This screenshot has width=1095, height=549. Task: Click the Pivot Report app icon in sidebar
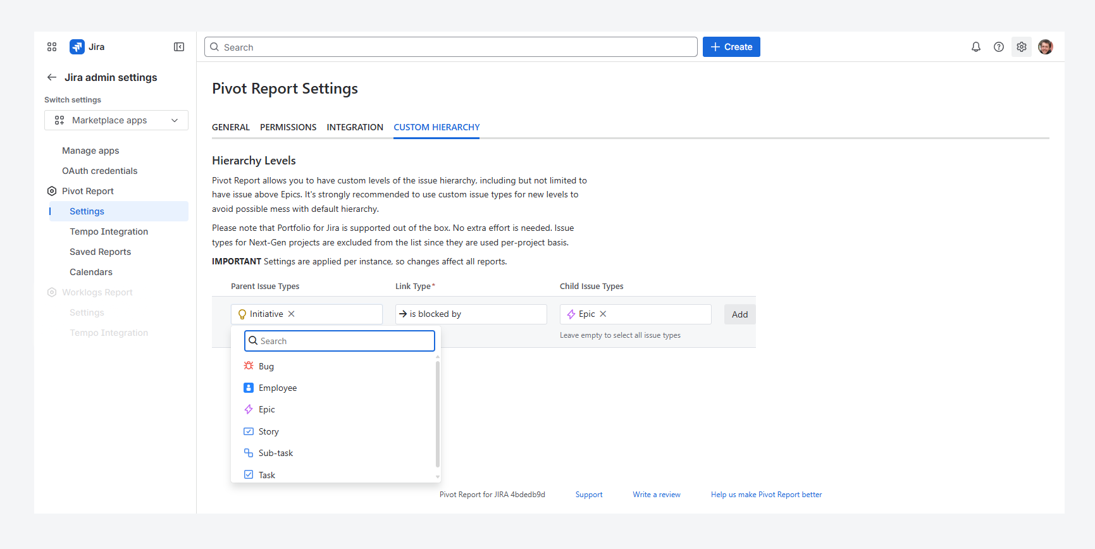pyautogui.click(x=52, y=191)
